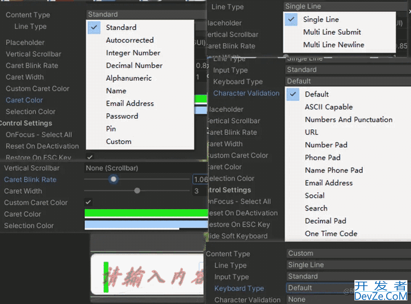Open bottom Line Type Single Line dropdown
The image size is (411, 304).
point(349,265)
